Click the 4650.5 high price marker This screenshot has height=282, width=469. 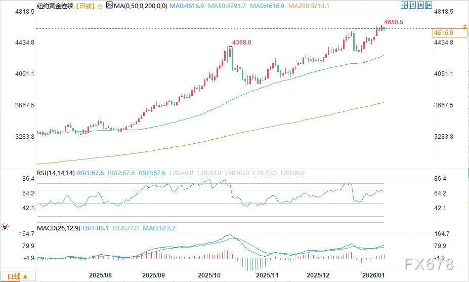[393, 22]
